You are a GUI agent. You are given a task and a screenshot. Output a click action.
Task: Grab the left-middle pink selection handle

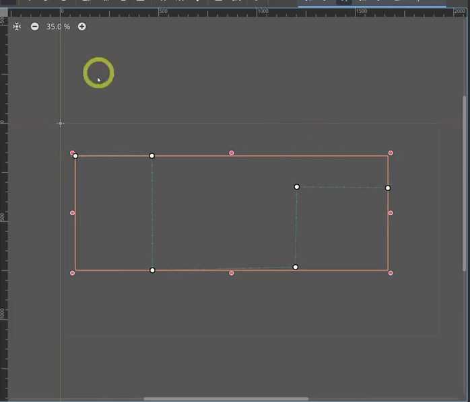[x=72, y=213]
